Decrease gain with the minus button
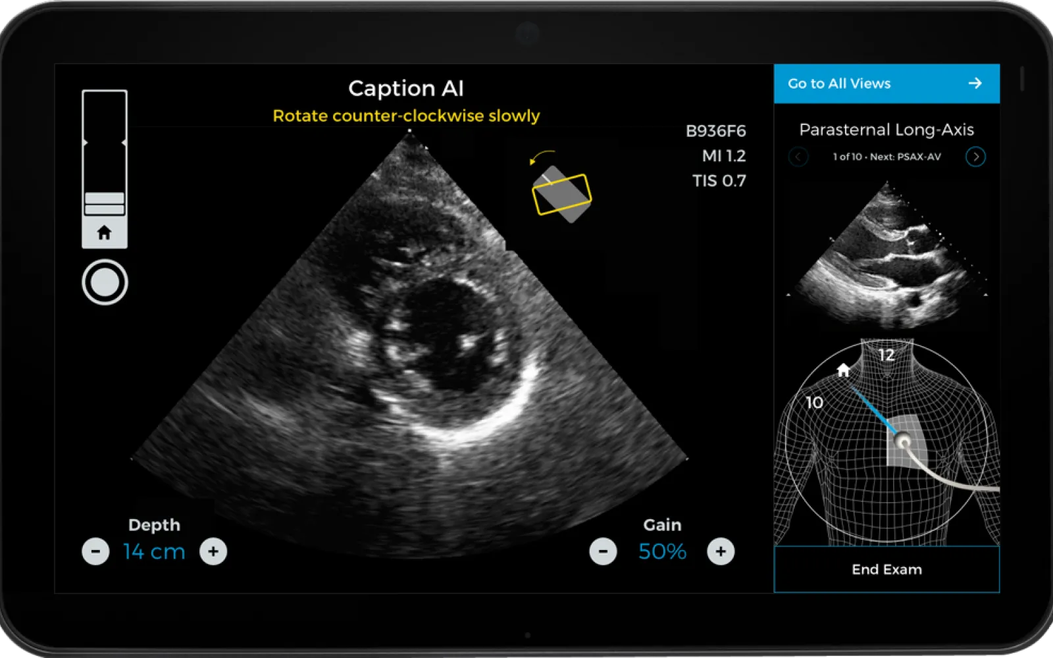 tap(603, 551)
